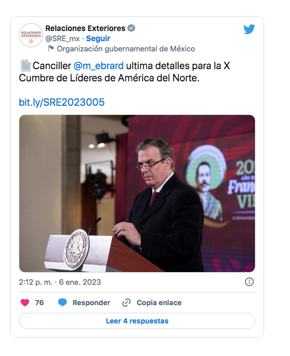The width and height of the screenshot is (290, 356).
Task: Click the document emoji before Canciller
Action: [x=25, y=66]
